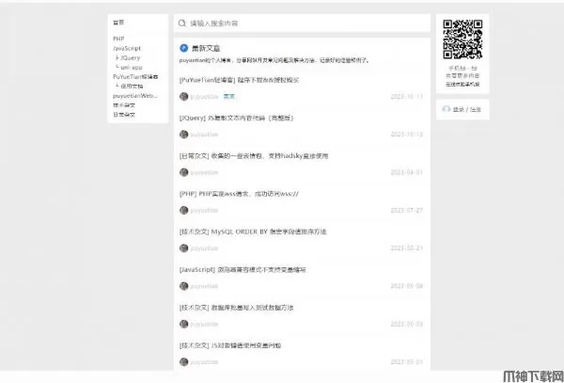This screenshot has width=564, height=383.
Task: Click author avatar under the hadsky article
Action: pyautogui.click(x=184, y=172)
